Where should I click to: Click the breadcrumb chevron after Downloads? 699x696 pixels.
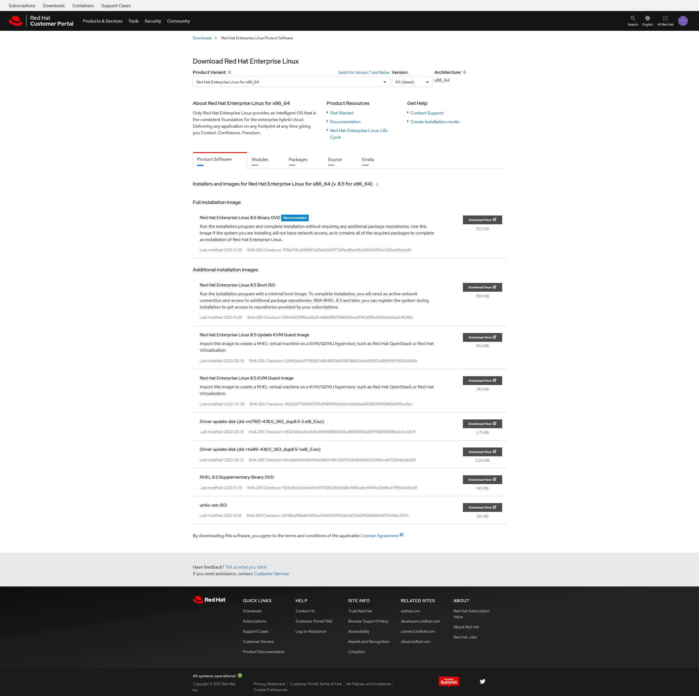point(215,38)
